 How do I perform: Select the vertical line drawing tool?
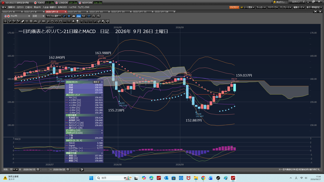[69, 21]
